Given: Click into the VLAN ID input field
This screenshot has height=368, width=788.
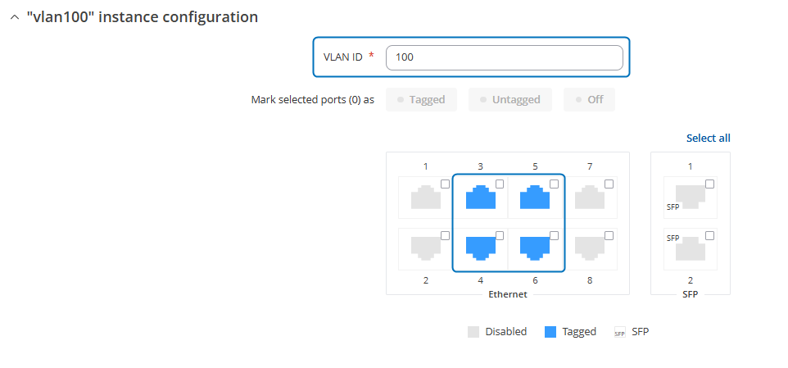Looking at the screenshot, I should 504,57.
